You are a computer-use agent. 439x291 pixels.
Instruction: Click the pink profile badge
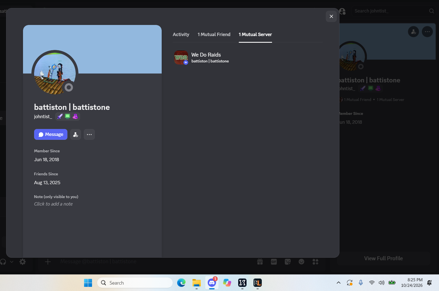tap(75, 117)
